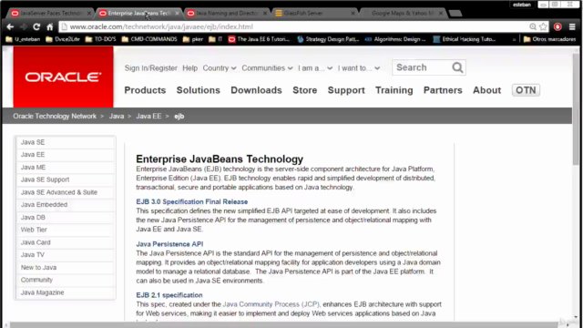Open the browser home page icon
The width and height of the screenshot is (583, 328).
coord(50,26)
